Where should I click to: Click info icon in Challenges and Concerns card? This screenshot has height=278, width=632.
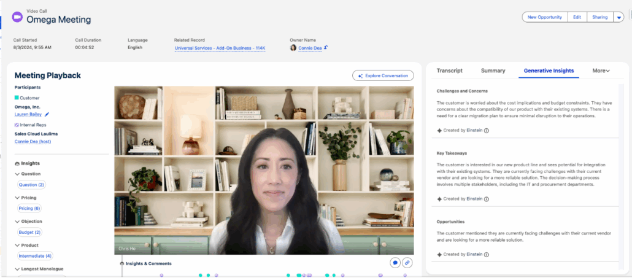click(487, 130)
